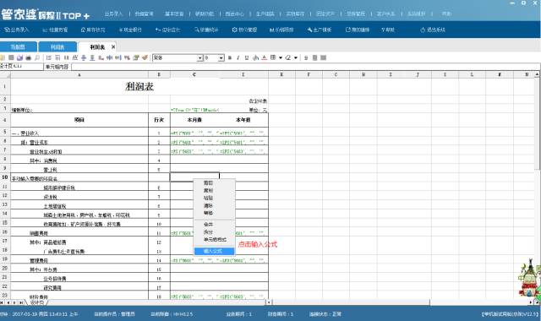Viewport: 541px width, 321px height.
Task: Toggle bold text formatting
Action: (230, 57)
